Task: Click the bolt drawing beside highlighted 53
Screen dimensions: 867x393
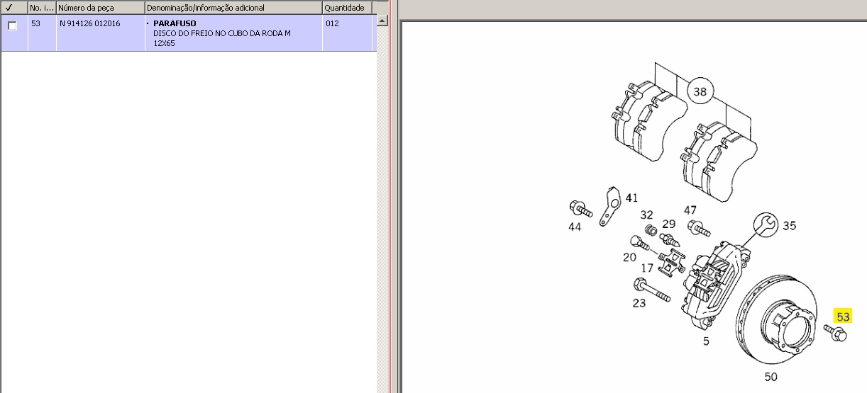Action: click(x=835, y=333)
